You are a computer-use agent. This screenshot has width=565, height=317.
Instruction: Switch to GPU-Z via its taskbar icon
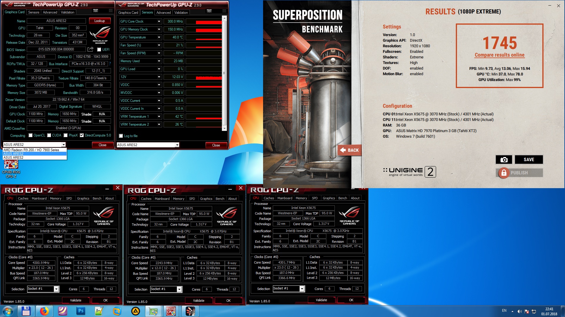pyautogui.click(x=153, y=311)
